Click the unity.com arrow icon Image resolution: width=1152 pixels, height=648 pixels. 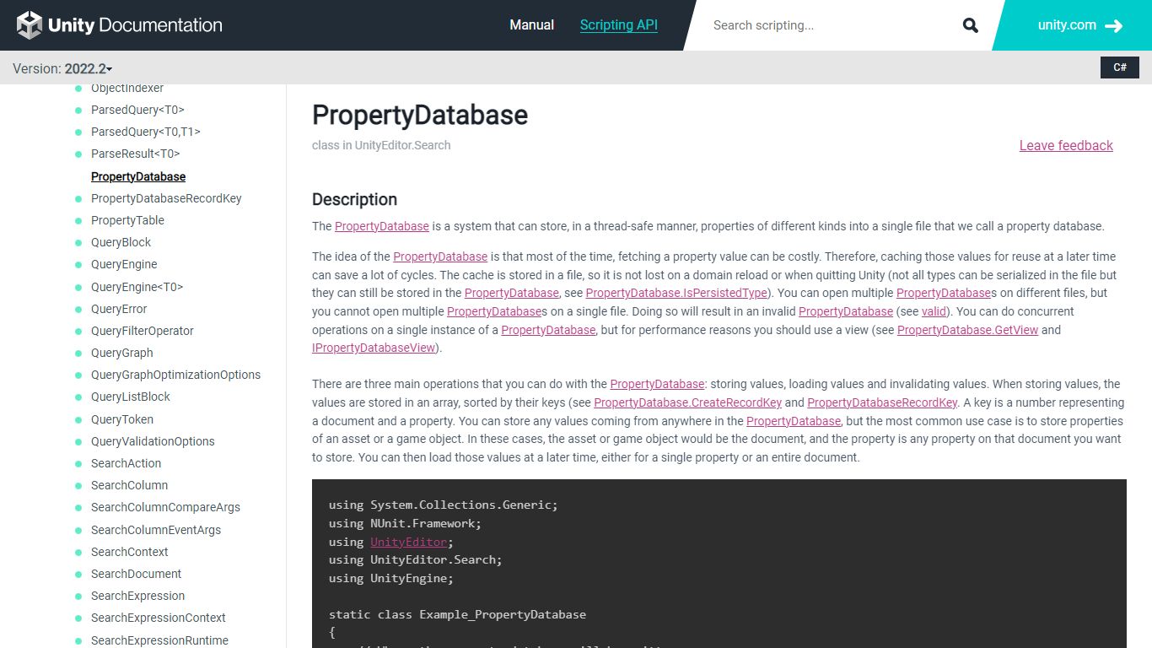point(1113,26)
